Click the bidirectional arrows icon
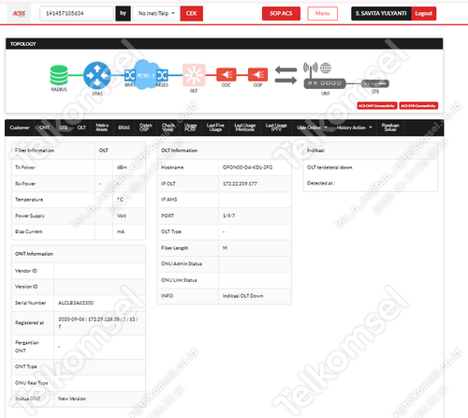The height and width of the screenshot is (418, 468). (x=285, y=75)
